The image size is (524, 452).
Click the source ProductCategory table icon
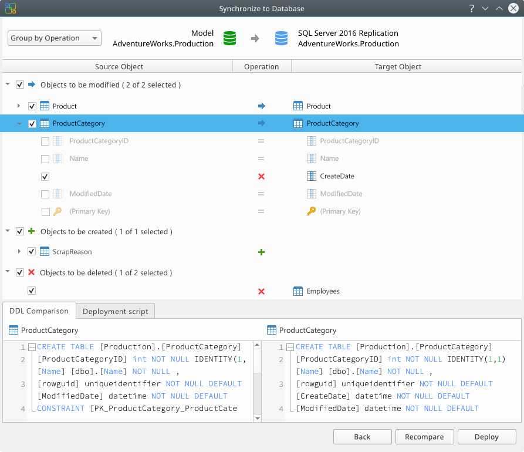45,123
